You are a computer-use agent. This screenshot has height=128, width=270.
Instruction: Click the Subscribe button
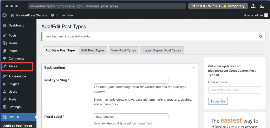point(218,101)
